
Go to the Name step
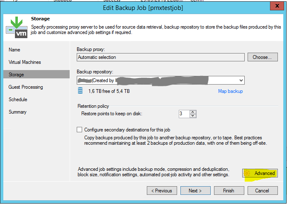(x=15, y=50)
